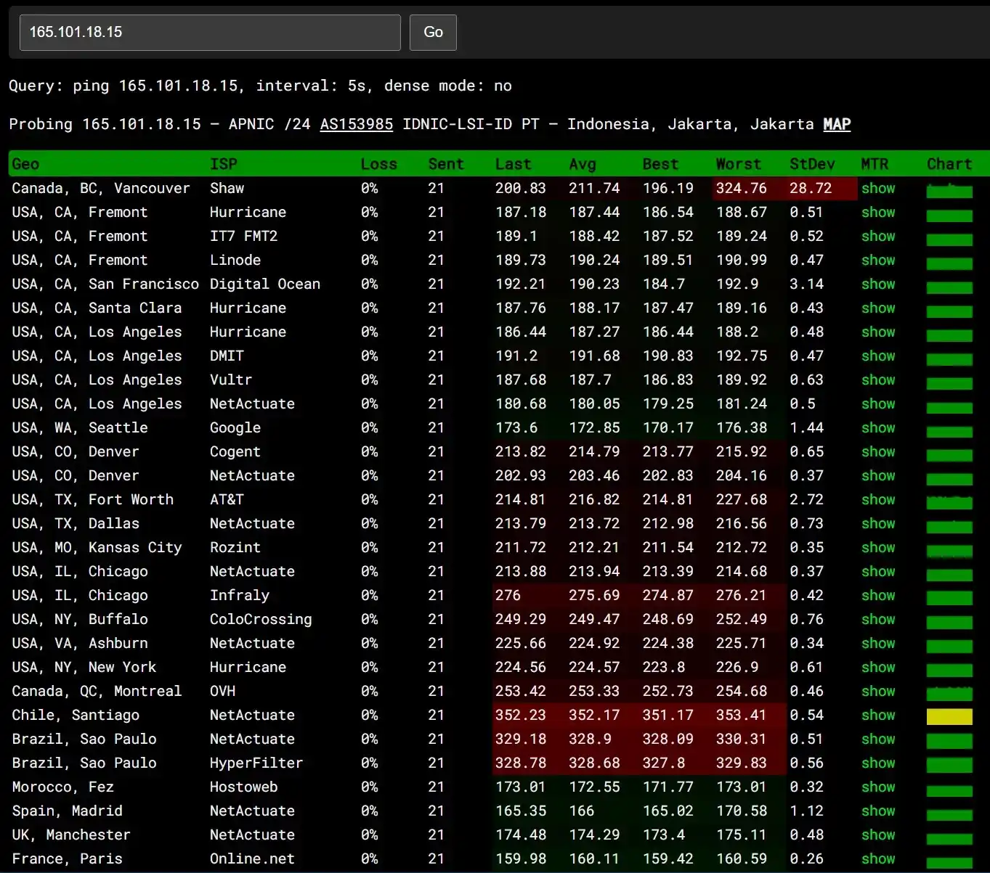This screenshot has width=990, height=873.
Task: Show MTR for Fremont IT7 FMT2 row
Action: [878, 236]
